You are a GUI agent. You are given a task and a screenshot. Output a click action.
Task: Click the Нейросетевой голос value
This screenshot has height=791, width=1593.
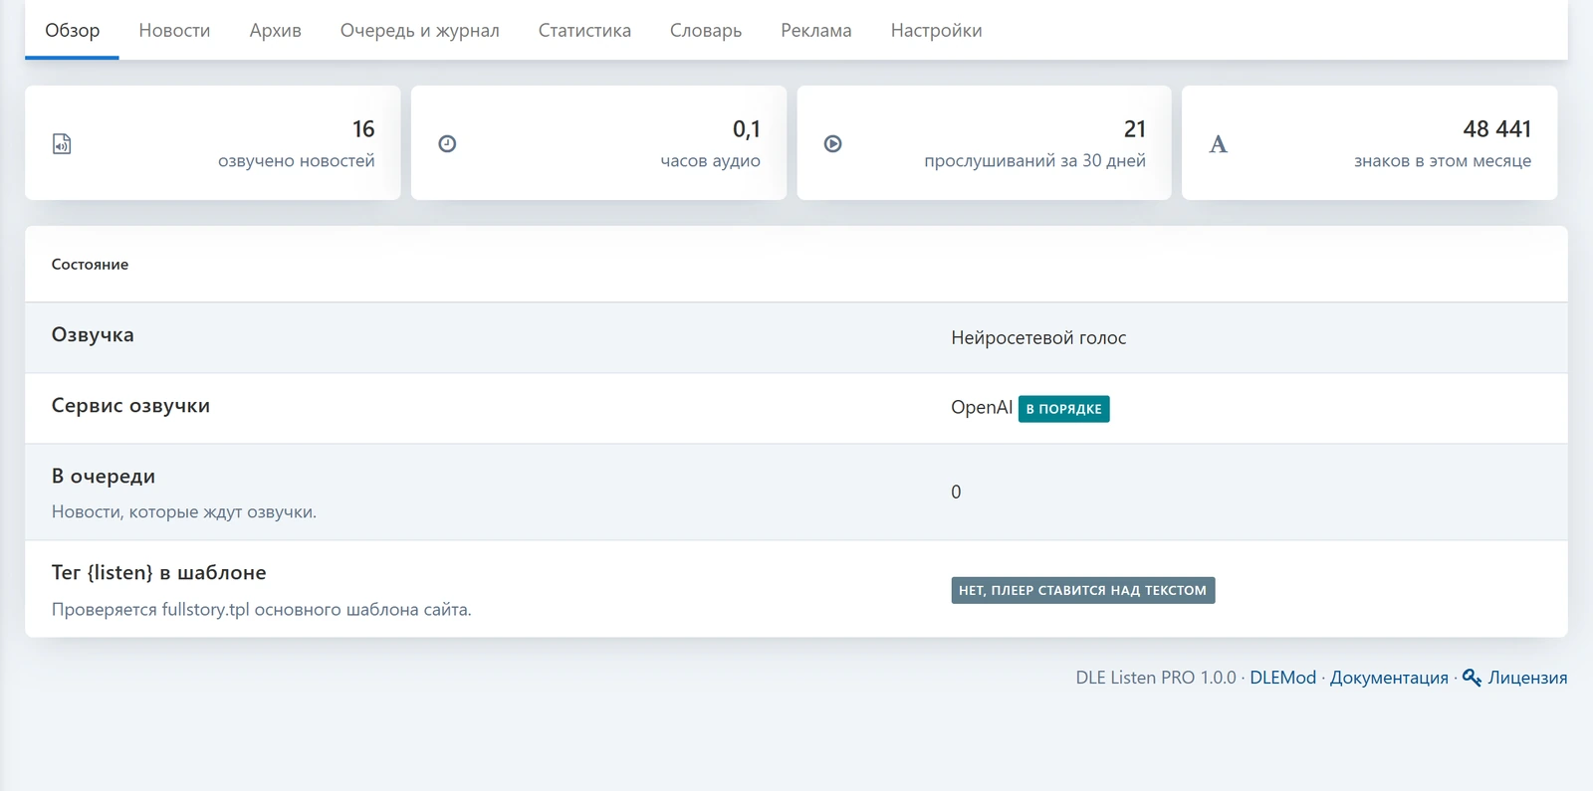(1038, 338)
